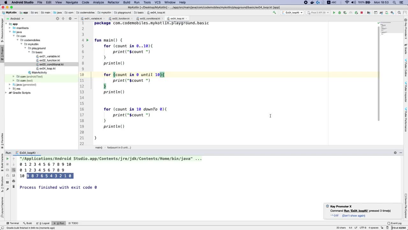Click the Make Project hammer icon

pyautogui.click(x=274, y=13)
